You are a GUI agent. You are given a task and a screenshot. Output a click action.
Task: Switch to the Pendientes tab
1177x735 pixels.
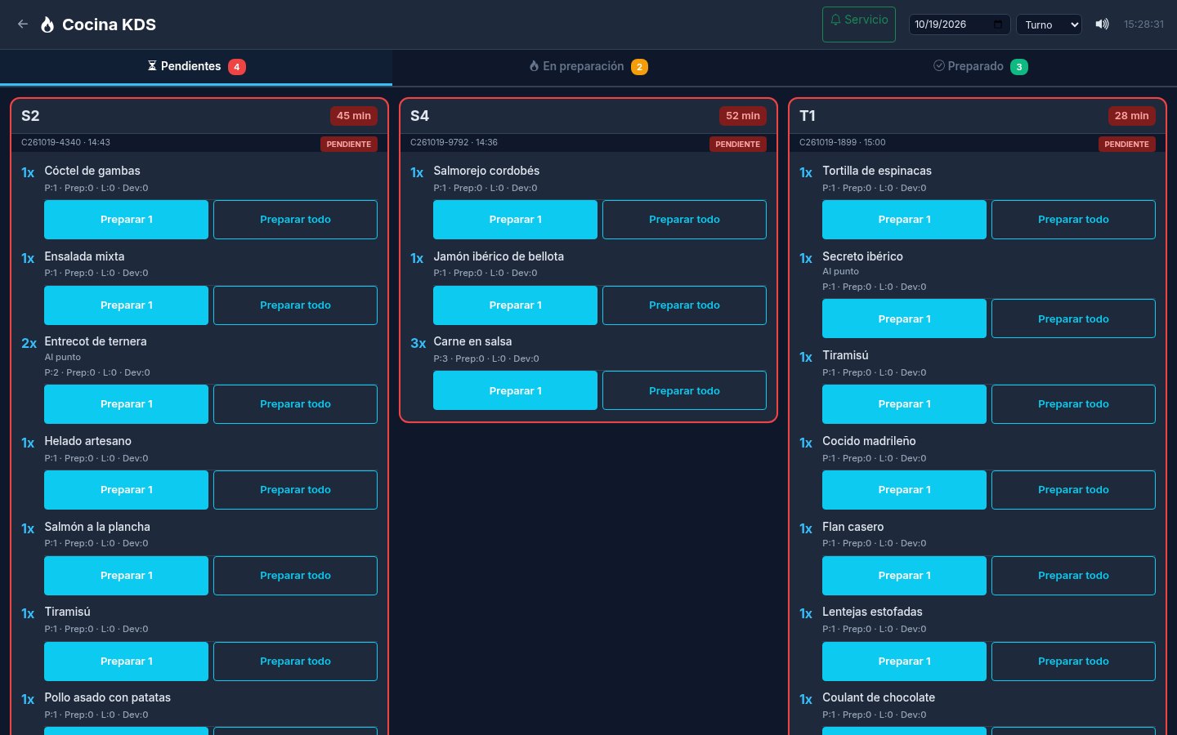[196, 67]
